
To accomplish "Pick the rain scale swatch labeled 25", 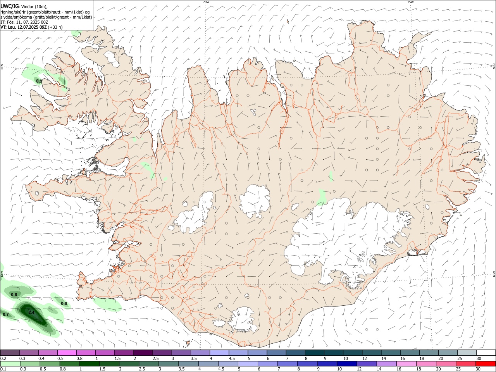I will click(465, 363).
